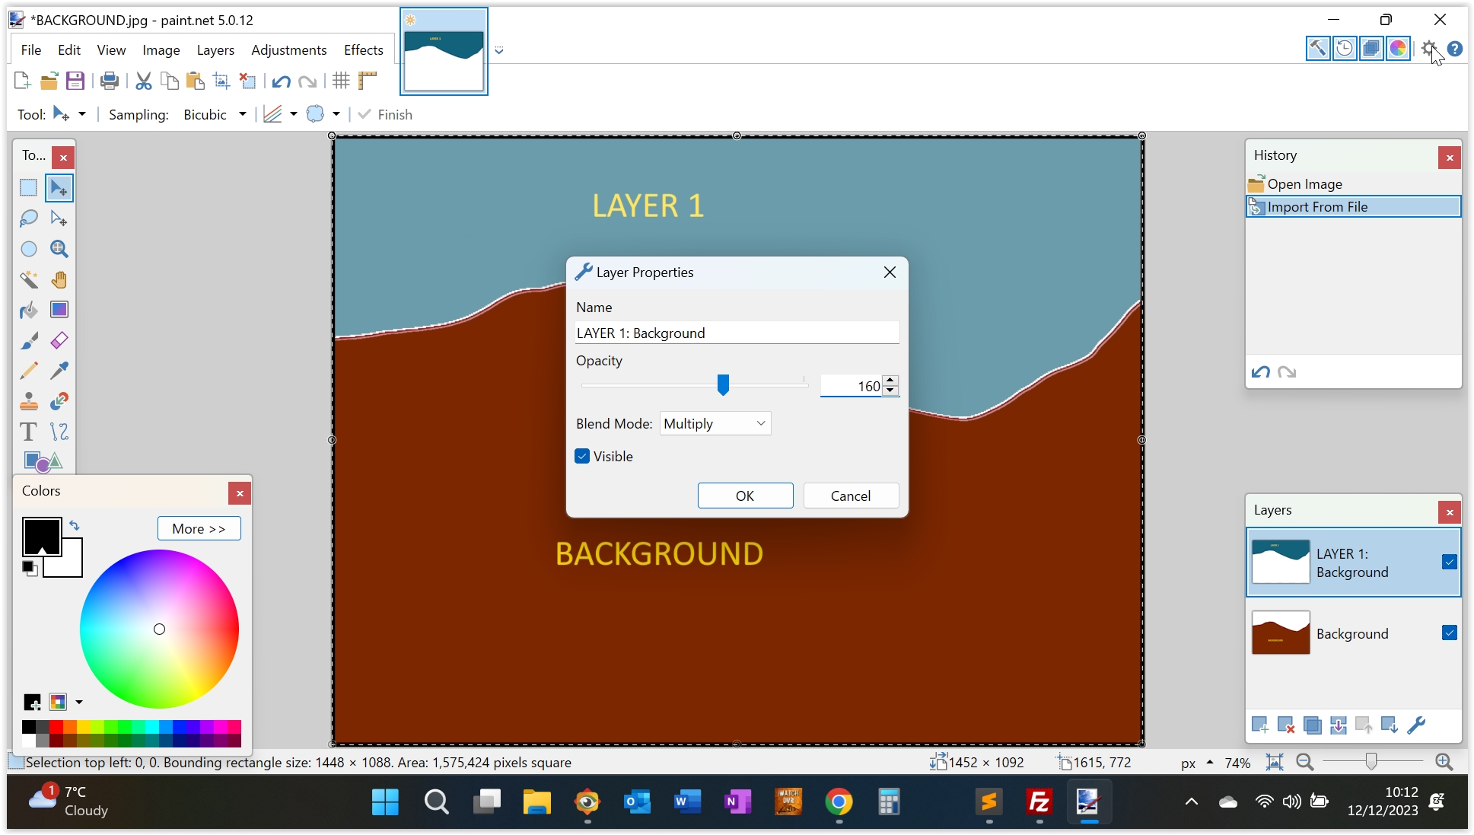Image resolution: width=1474 pixels, height=835 pixels.
Task: Pick the Color Picker tool
Action: tap(59, 371)
